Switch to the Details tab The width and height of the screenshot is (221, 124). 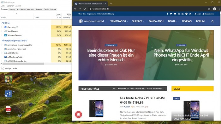[46, 9]
